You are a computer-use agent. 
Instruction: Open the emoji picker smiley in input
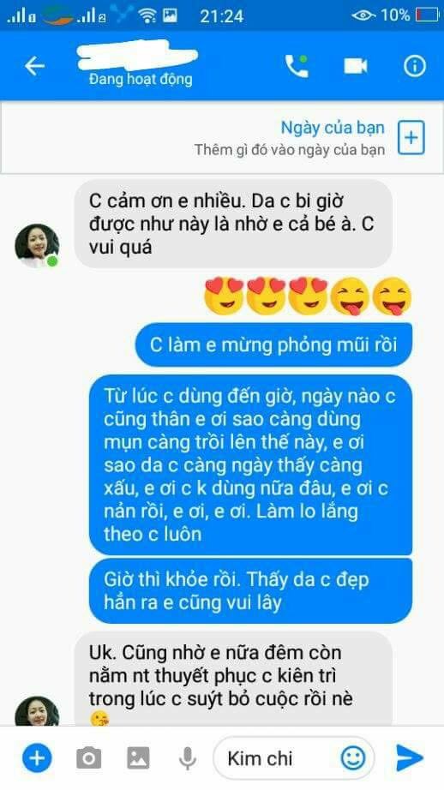coord(353,757)
